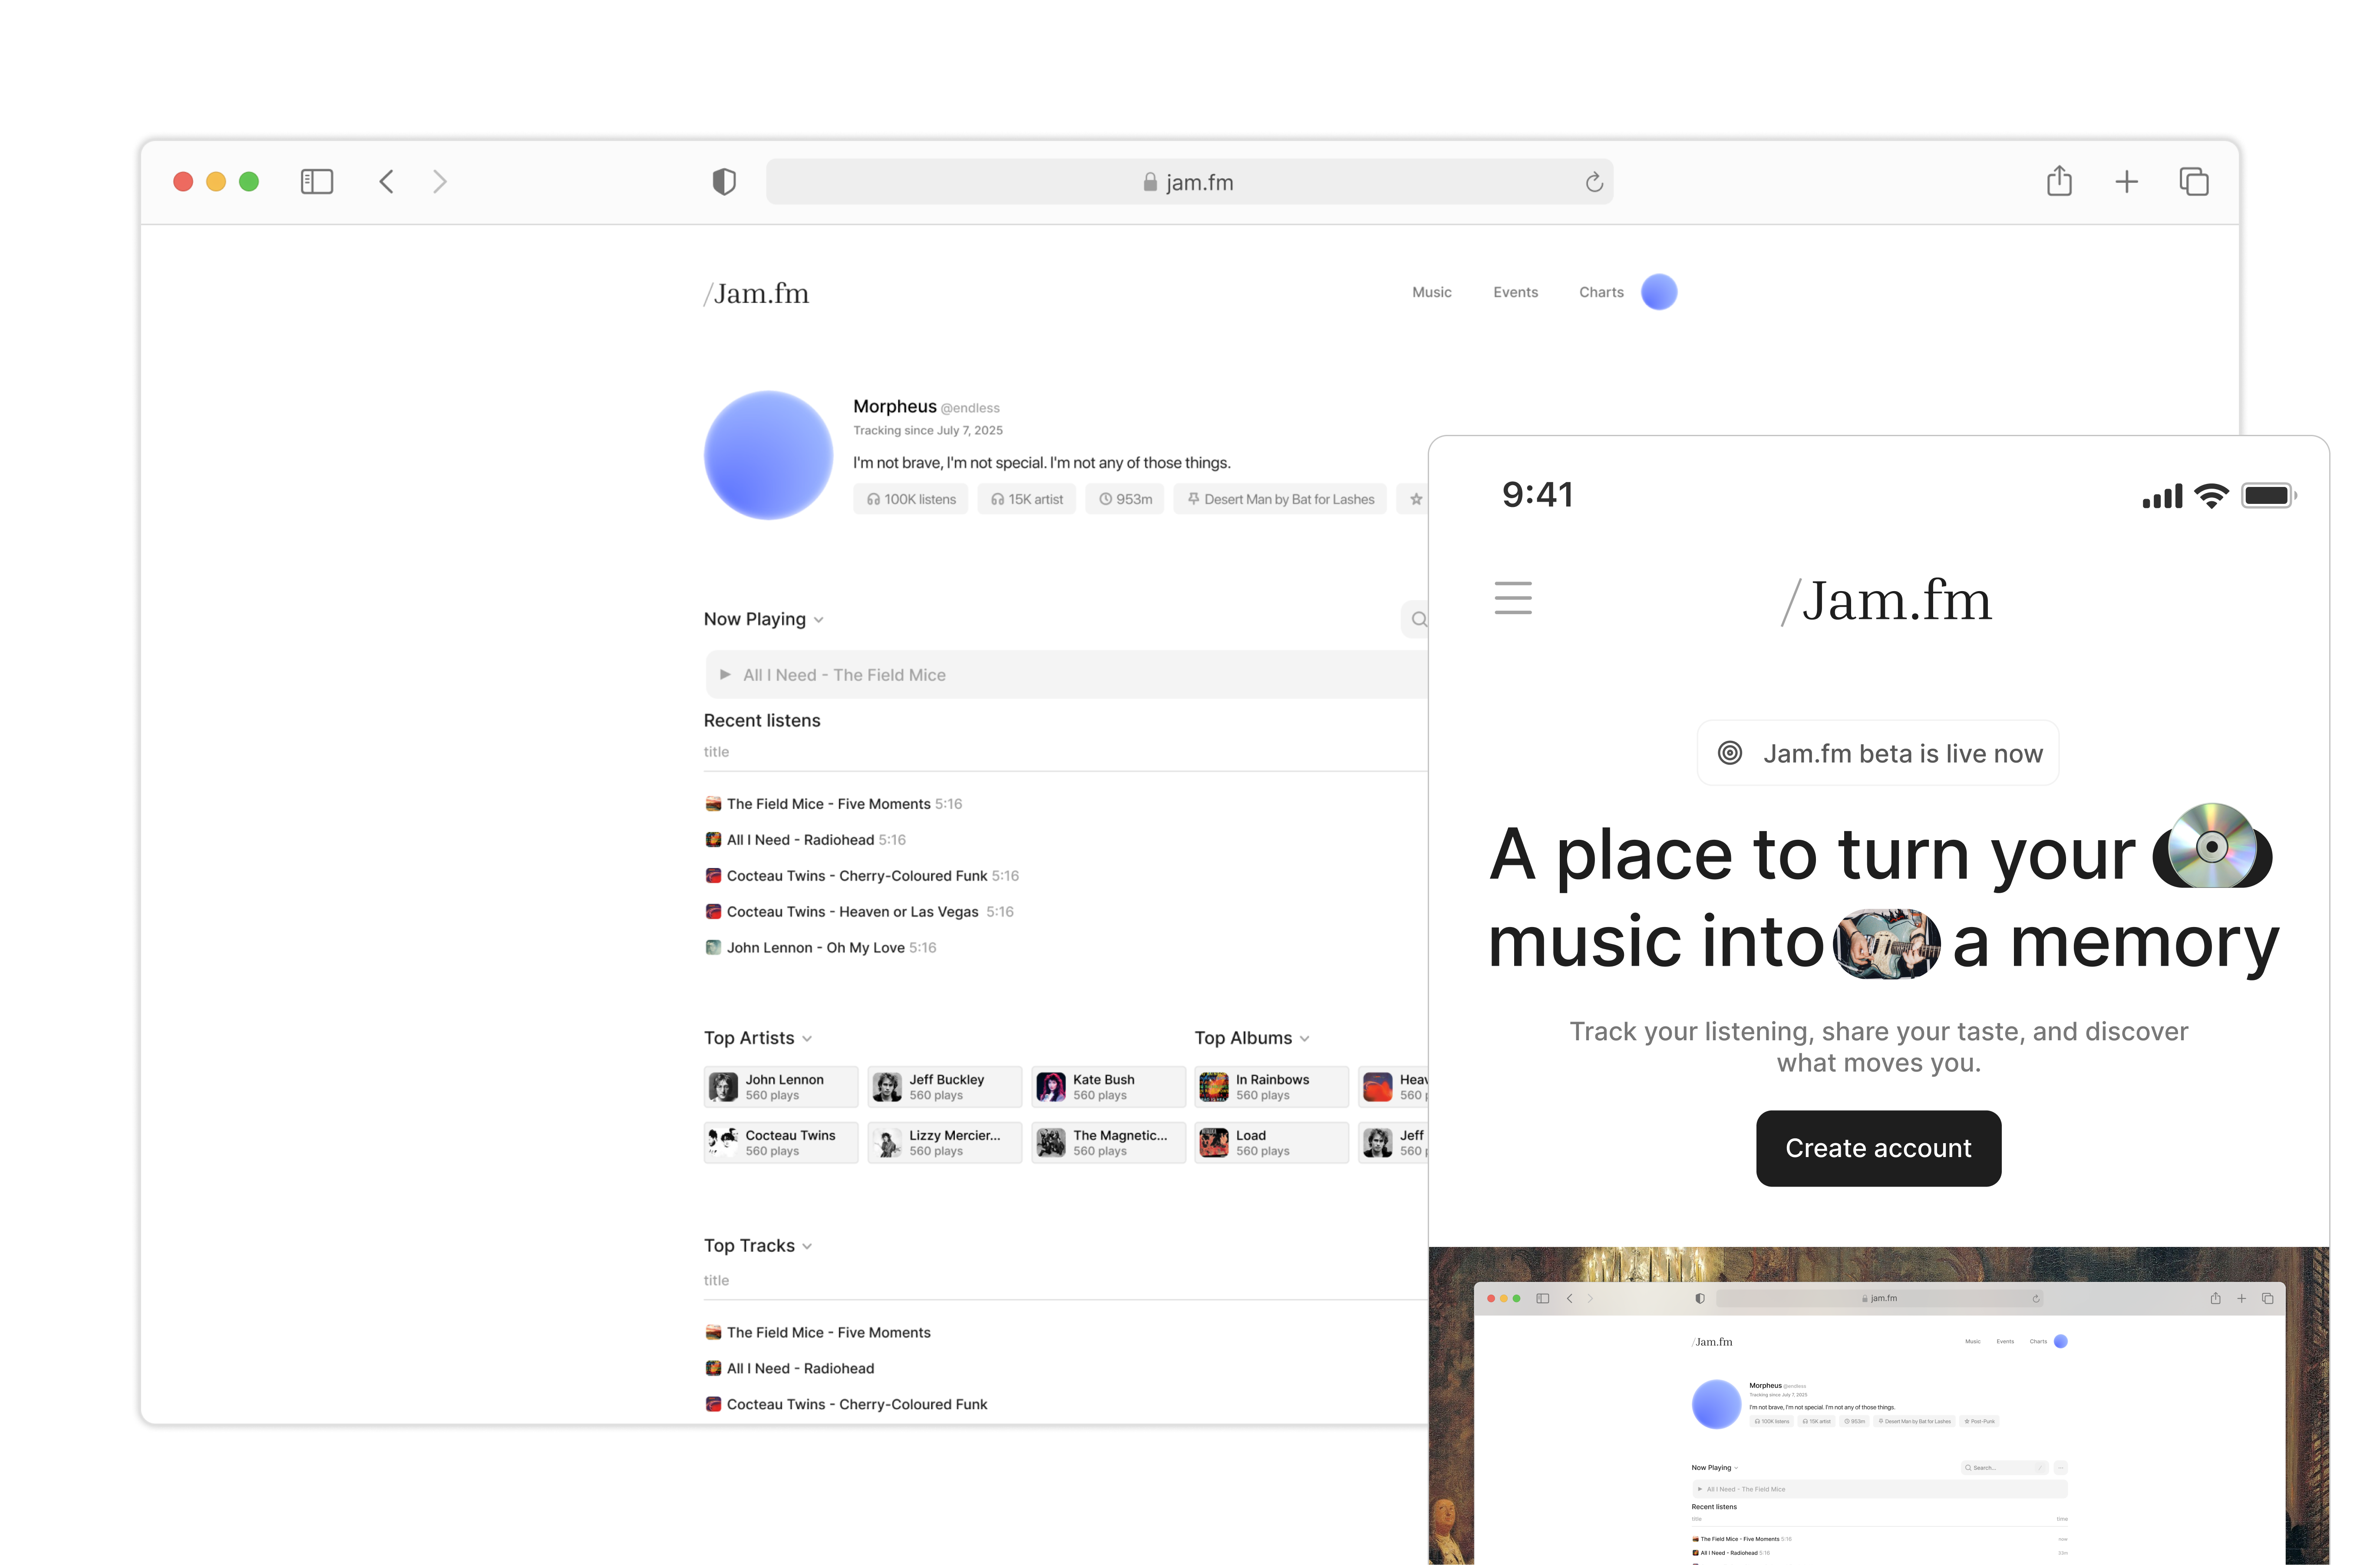
Task: Click the Wi-Fi status icon on phone
Action: (x=2210, y=496)
